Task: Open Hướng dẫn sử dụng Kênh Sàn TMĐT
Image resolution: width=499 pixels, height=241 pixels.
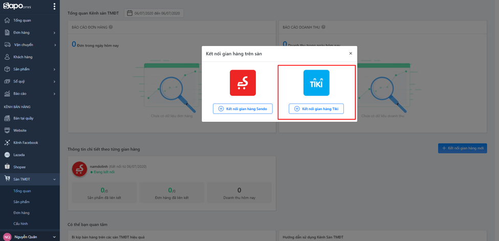Action: click(313, 237)
